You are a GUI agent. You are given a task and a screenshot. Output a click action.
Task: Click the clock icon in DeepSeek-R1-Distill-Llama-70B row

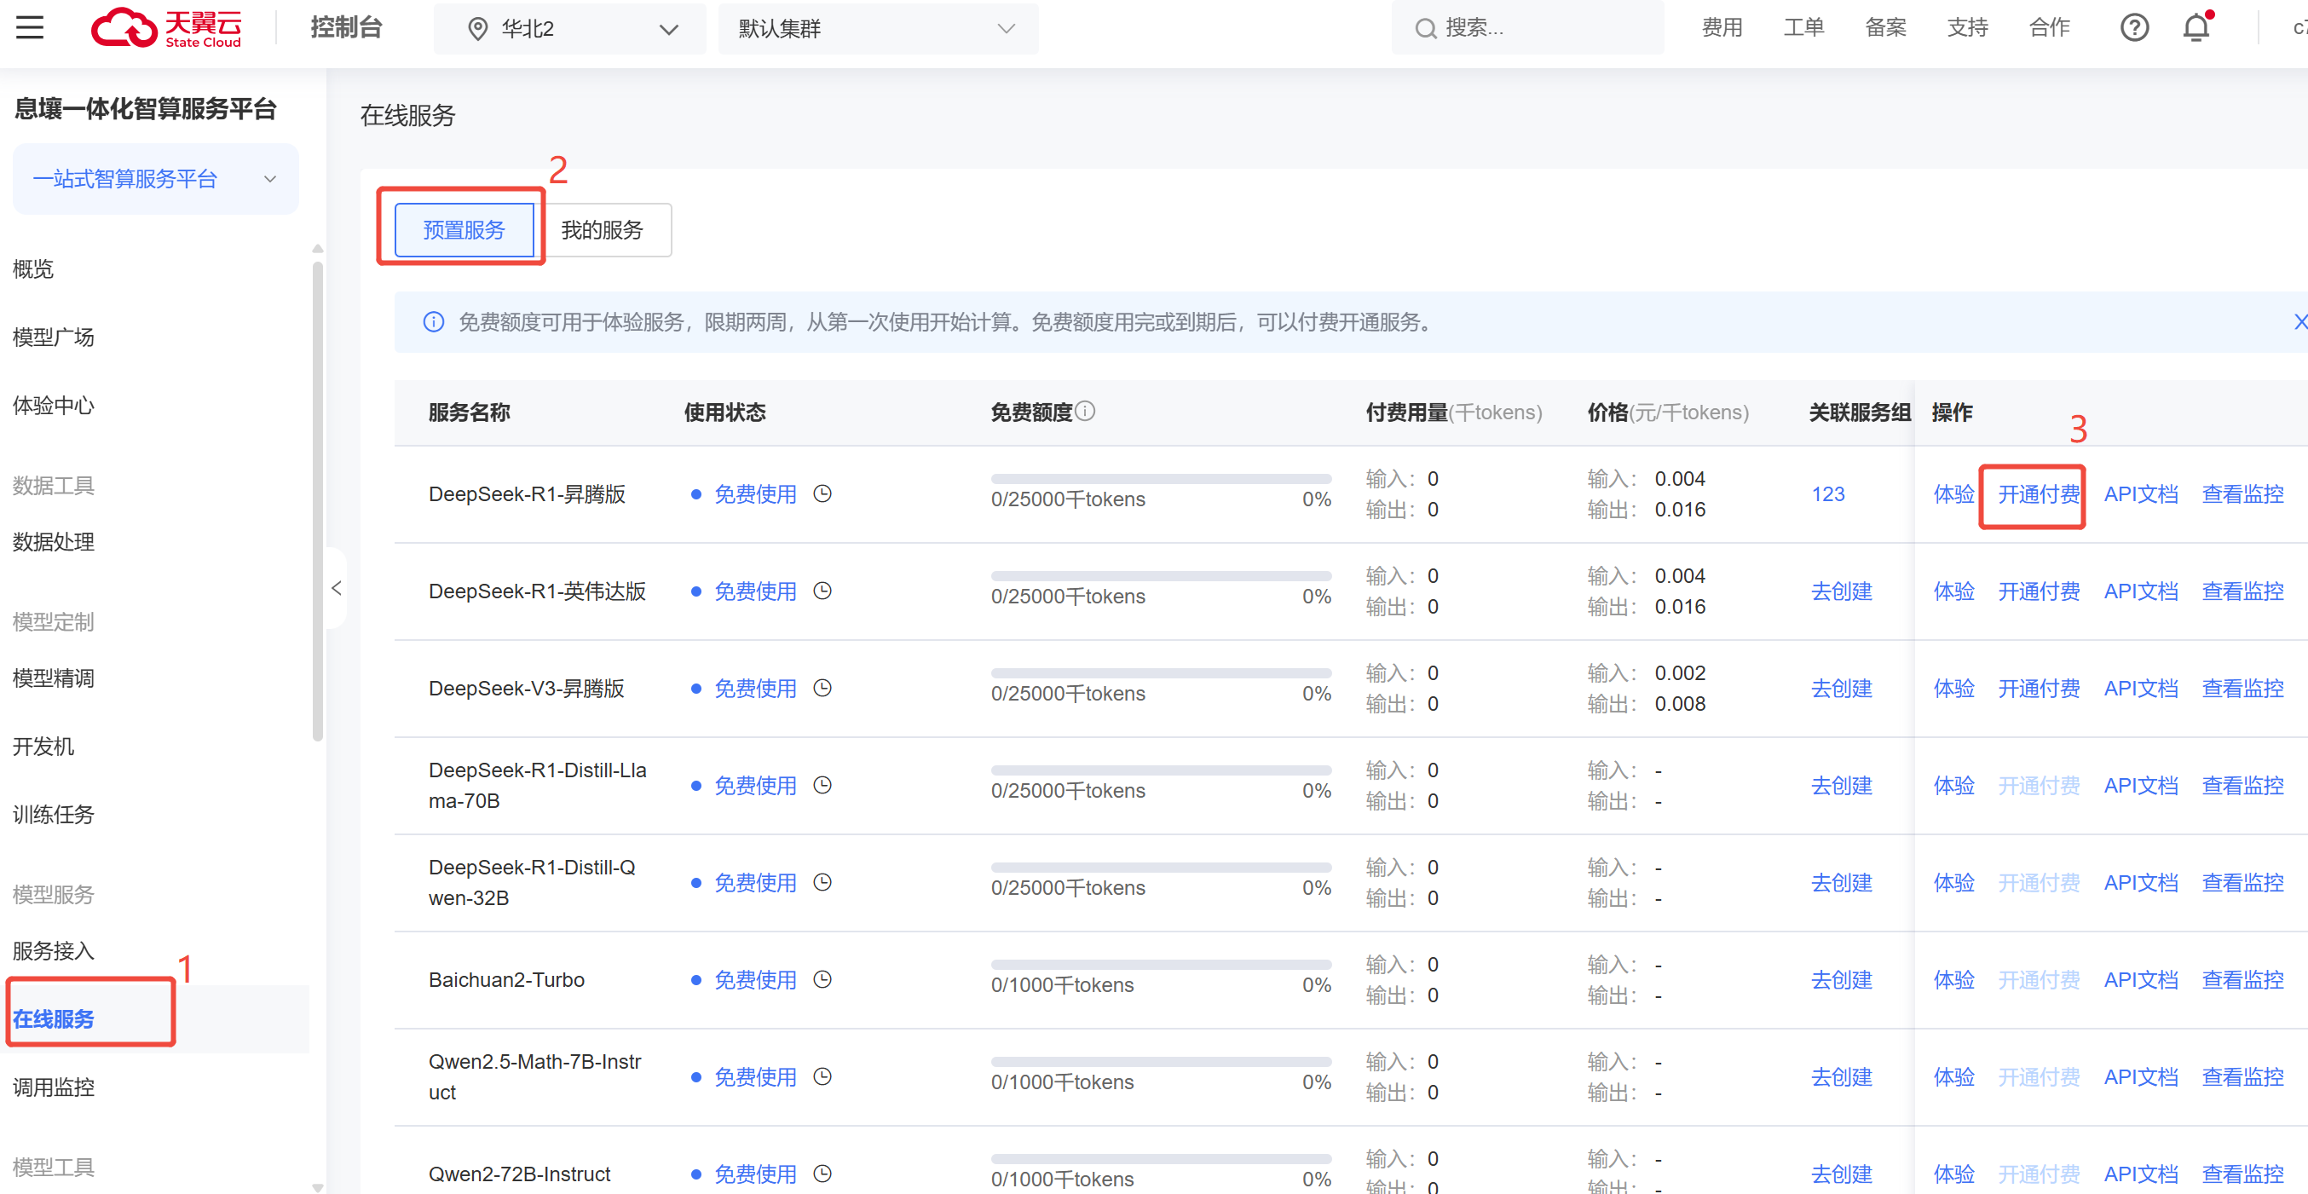[822, 786]
